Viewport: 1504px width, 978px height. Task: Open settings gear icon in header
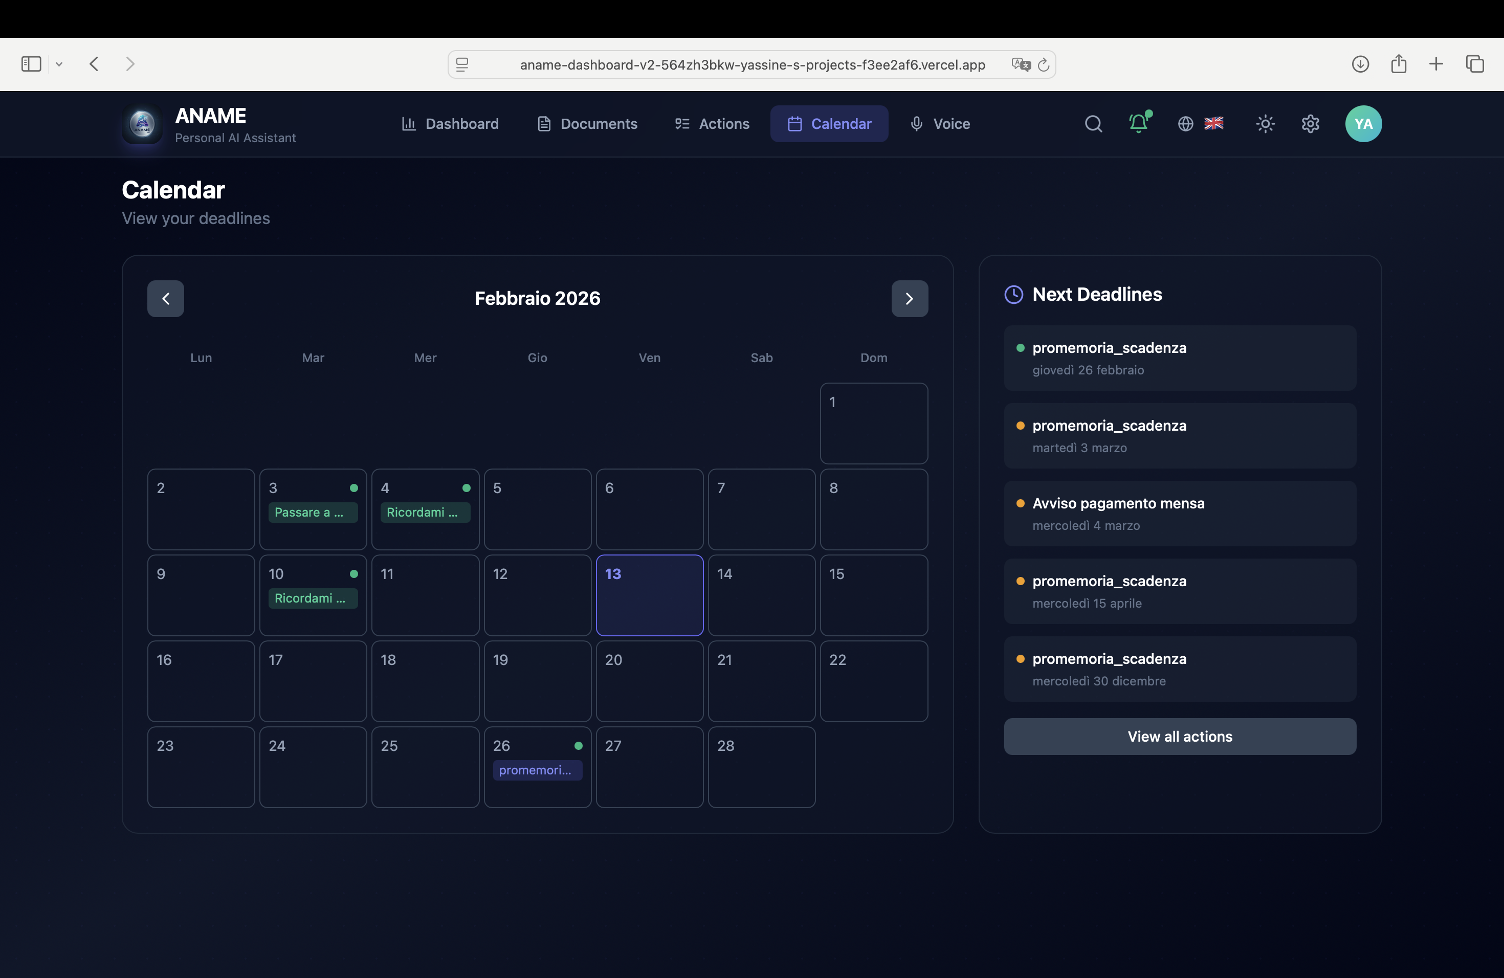click(x=1310, y=124)
